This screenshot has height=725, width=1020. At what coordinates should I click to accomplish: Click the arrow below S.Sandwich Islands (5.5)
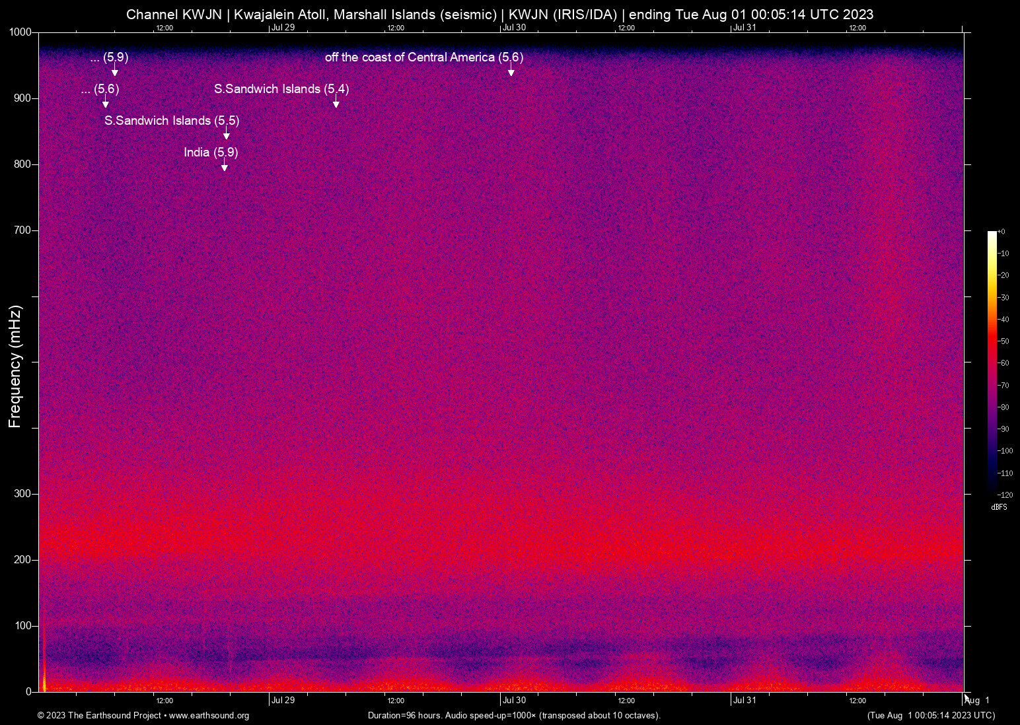pyautogui.click(x=227, y=135)
